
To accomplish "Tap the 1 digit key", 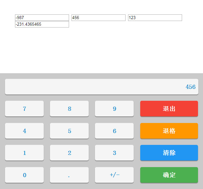I will click(24, 153).
